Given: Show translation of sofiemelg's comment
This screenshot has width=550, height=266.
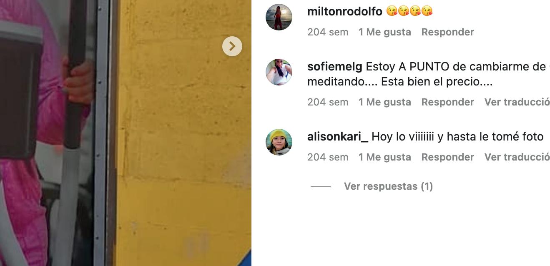Looking at the screenshot, I should pyautogui.click(x=517, y=102).
